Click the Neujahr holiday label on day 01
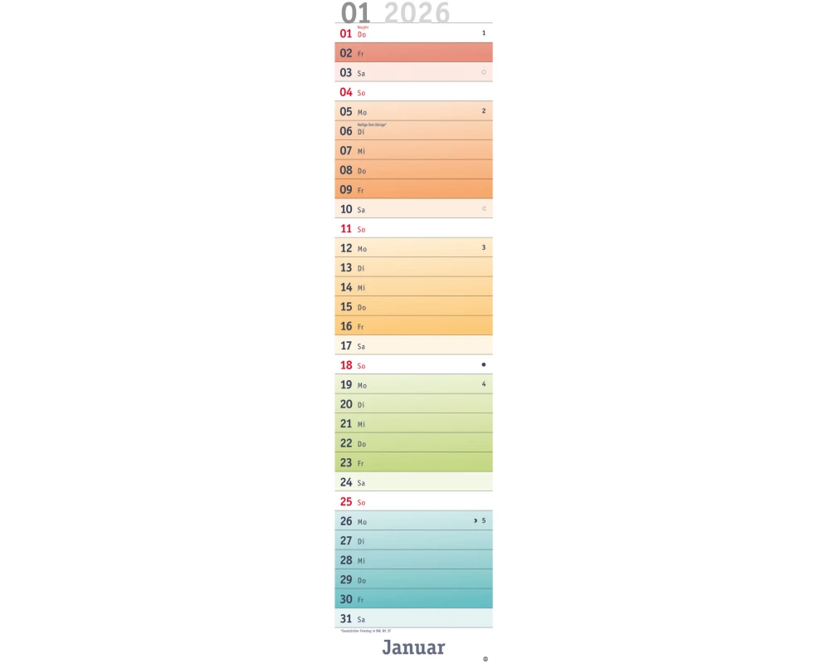The height and width of the screenshot is (664, 830). tap(362, 27)
